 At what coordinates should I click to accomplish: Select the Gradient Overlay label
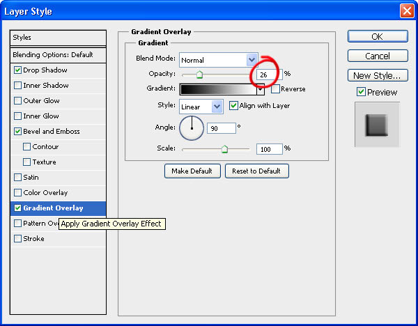tap(54, 208)
